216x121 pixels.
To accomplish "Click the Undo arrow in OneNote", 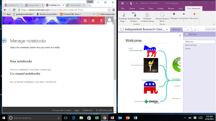I will point(127,3).
